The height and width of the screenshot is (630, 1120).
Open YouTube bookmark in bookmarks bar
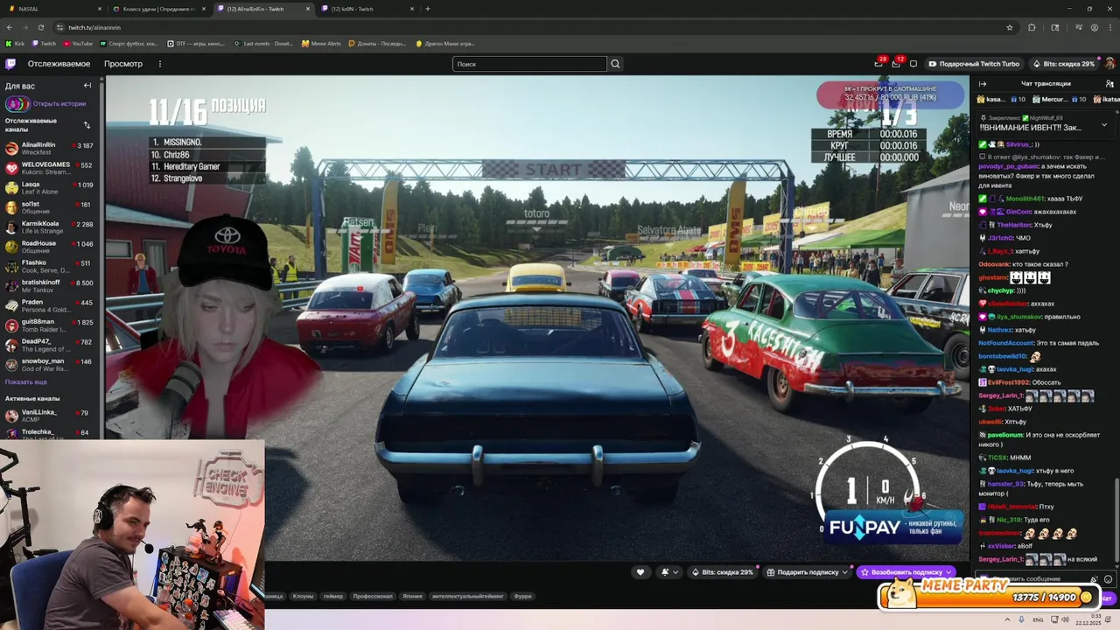(78, 43)
